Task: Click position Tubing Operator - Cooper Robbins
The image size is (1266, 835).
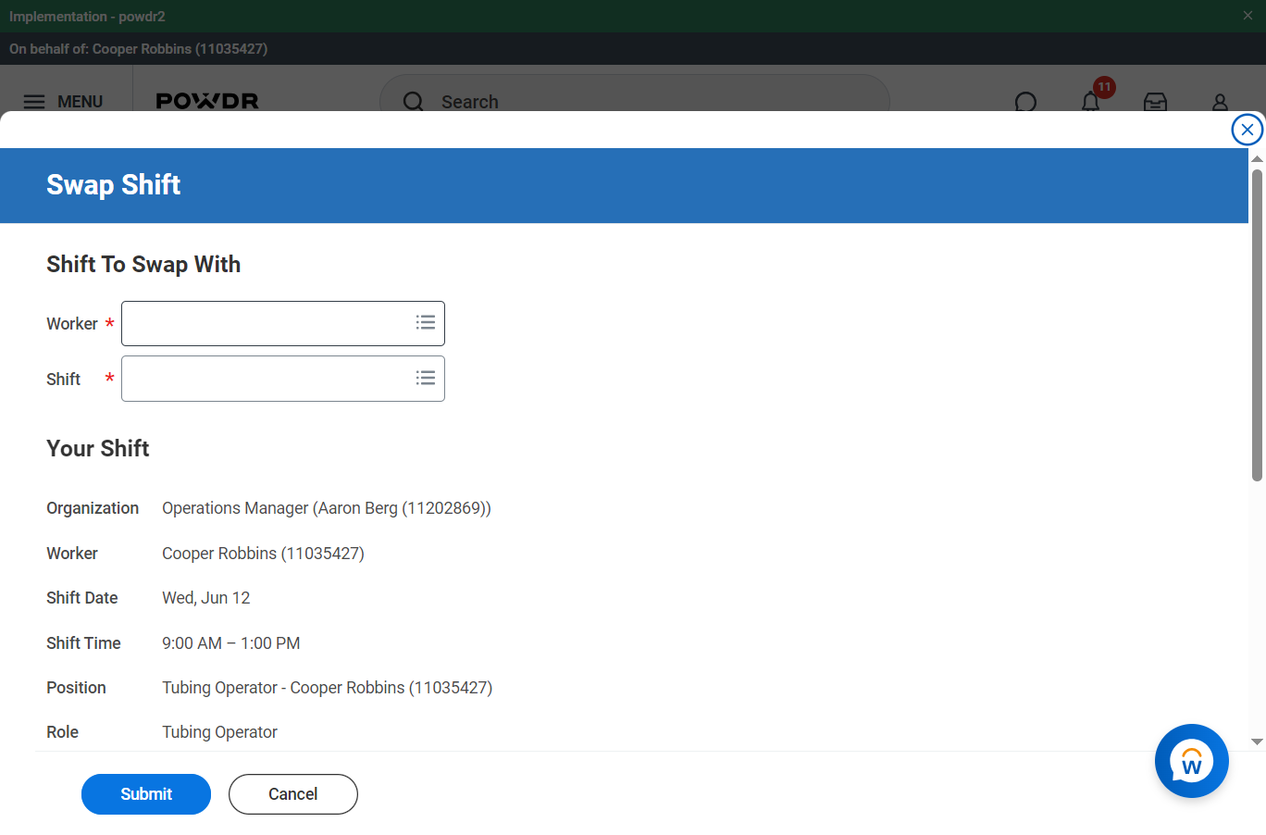Action: [x=327, y=688]
